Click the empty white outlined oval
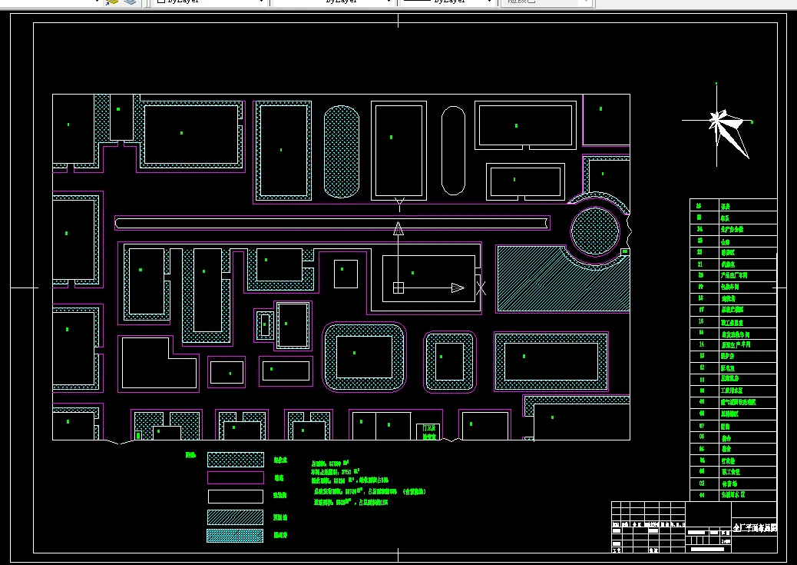 [453, 151]
